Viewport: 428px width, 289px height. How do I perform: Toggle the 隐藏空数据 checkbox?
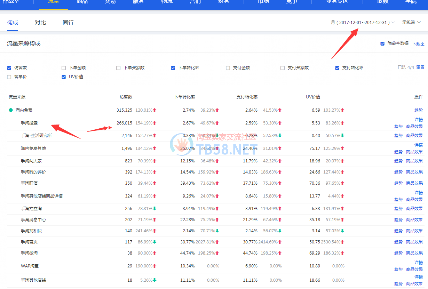pyautogui.click(x=382, y=43)
